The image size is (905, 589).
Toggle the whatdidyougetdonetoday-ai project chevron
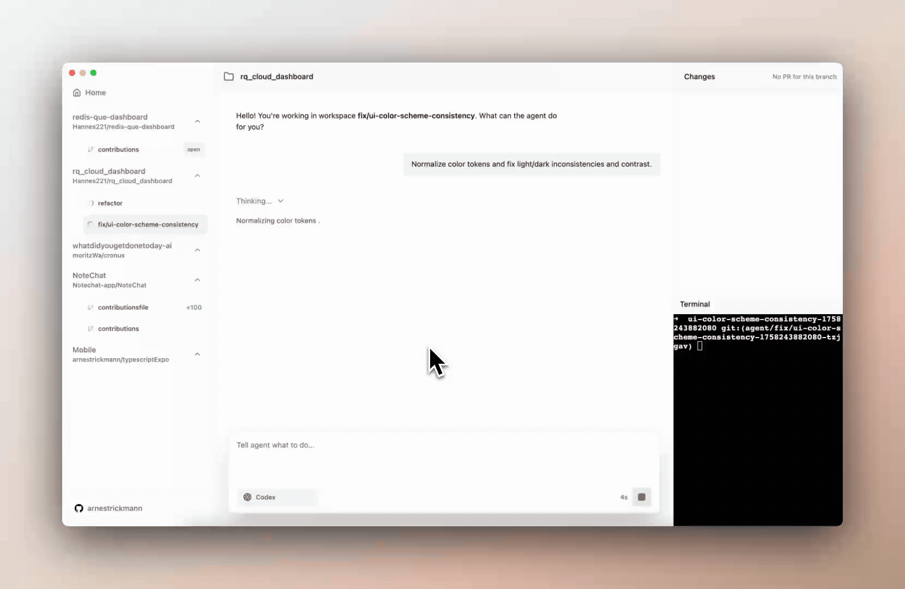197,250
